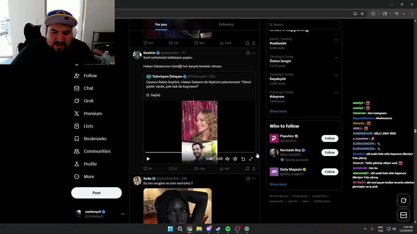Like ibrahim's post with 1.5K likes
The width and height of the screenshot is (417, 234).
199,169
